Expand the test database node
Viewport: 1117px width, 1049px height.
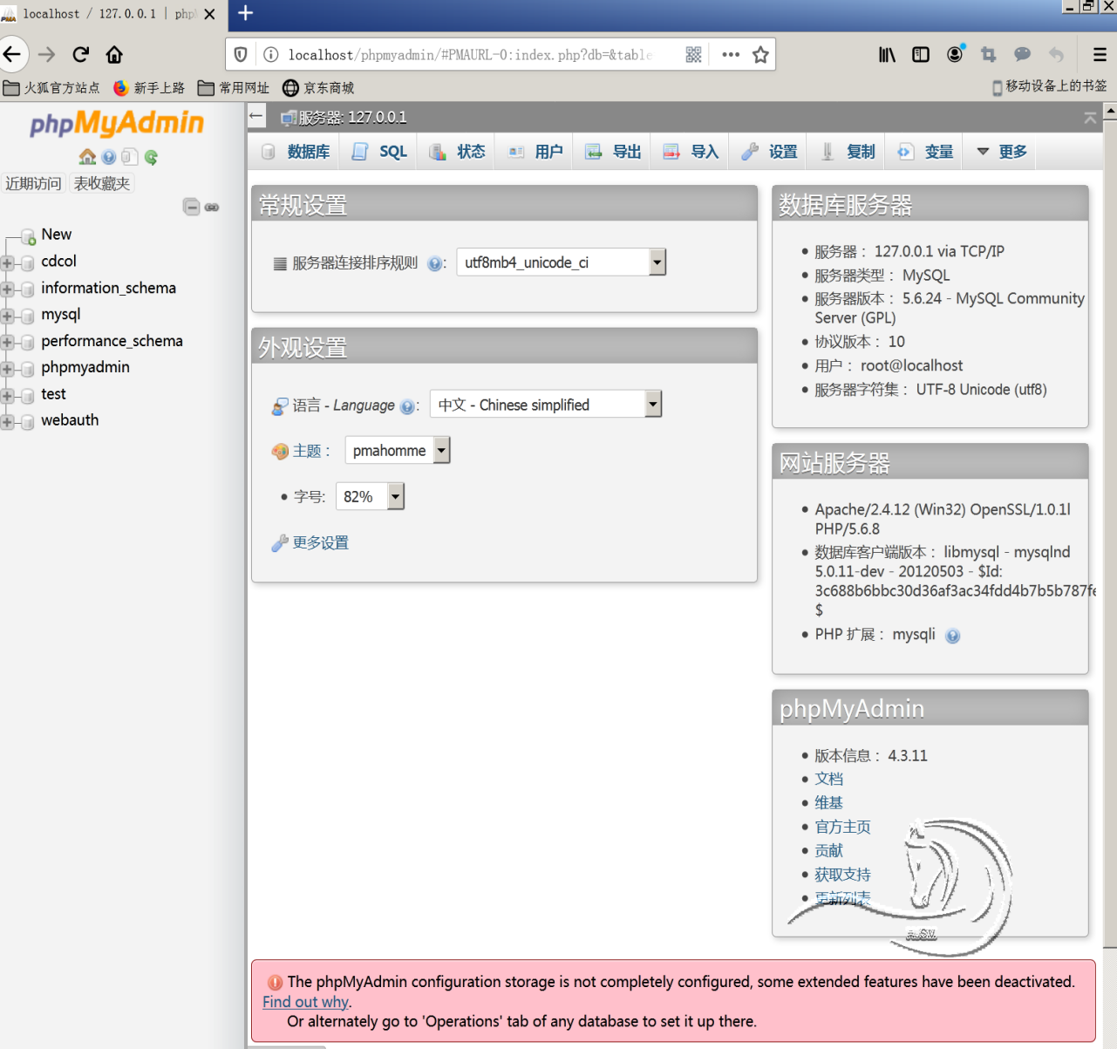pos(7,395)
